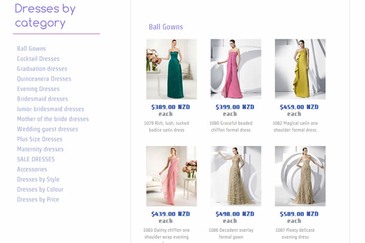The image size is (365, 243).
Task: Click the 'Ball Gowns' section heading
Action: pyautogui.click(x=166, y=27)
